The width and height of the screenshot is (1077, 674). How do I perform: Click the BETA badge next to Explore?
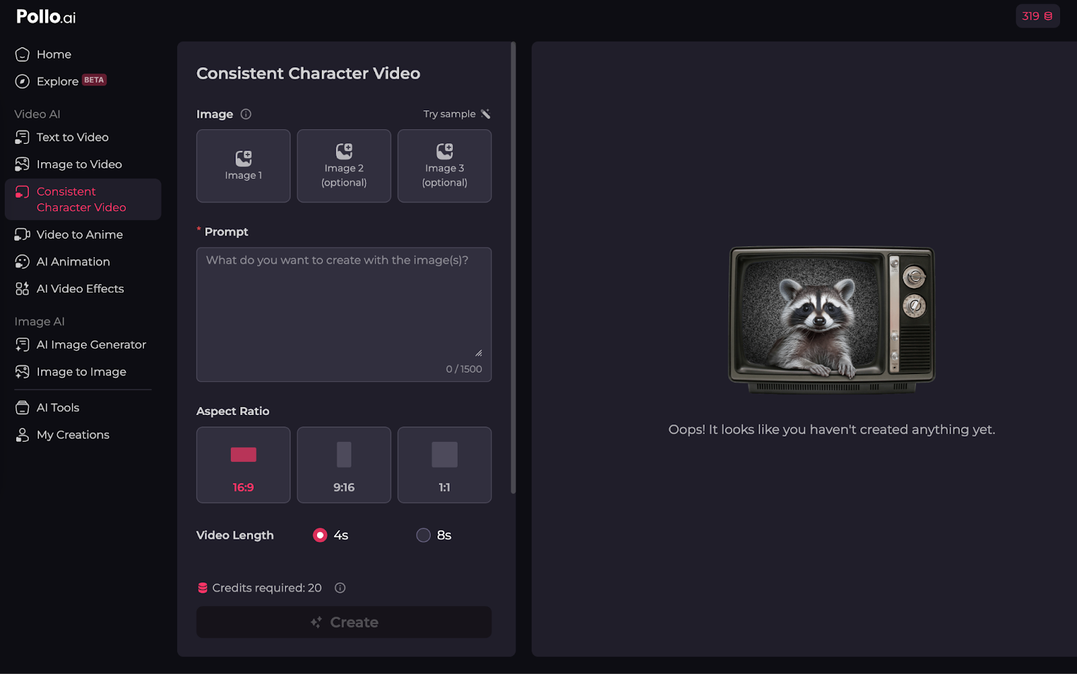click(94, 80)
